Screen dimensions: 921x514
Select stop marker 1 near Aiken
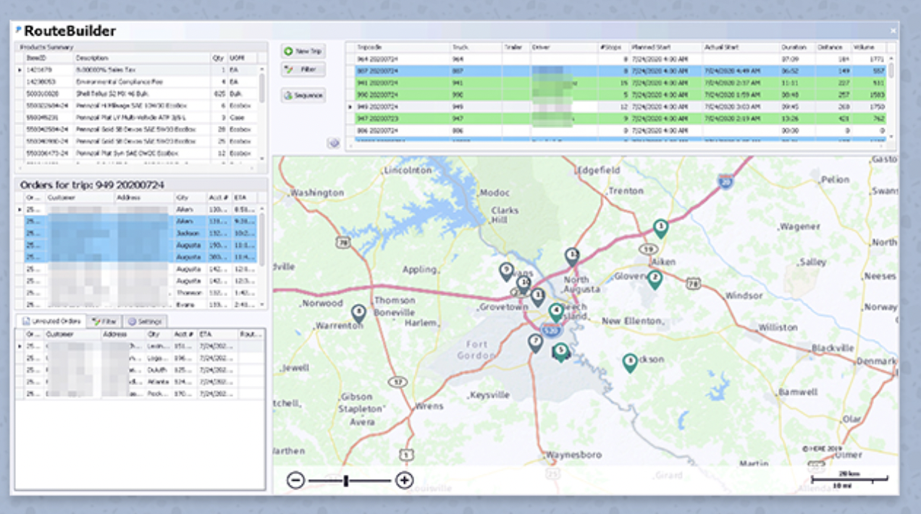pyautogui.click(x=660, y=229)
